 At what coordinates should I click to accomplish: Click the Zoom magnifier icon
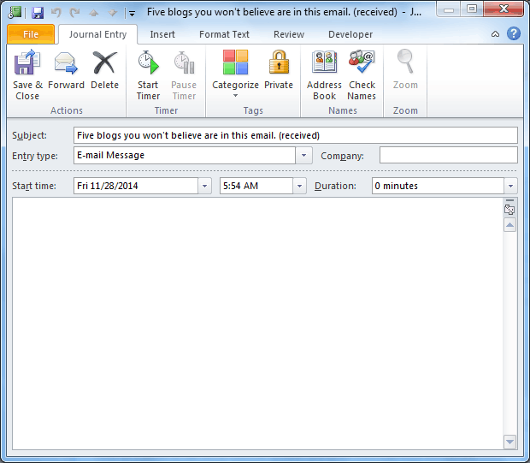tap(405, 62)
